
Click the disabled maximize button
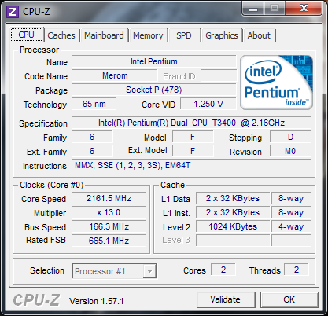pyautogui.click(x=275, y=9)
